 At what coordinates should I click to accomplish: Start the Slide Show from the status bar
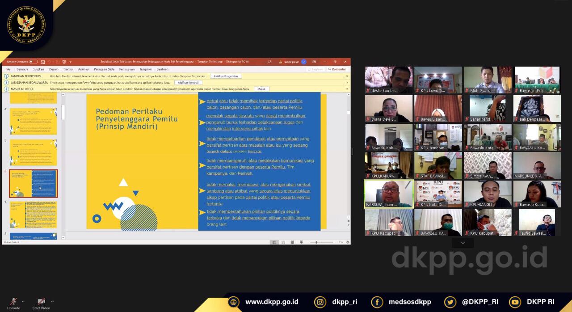click(302, 242)
